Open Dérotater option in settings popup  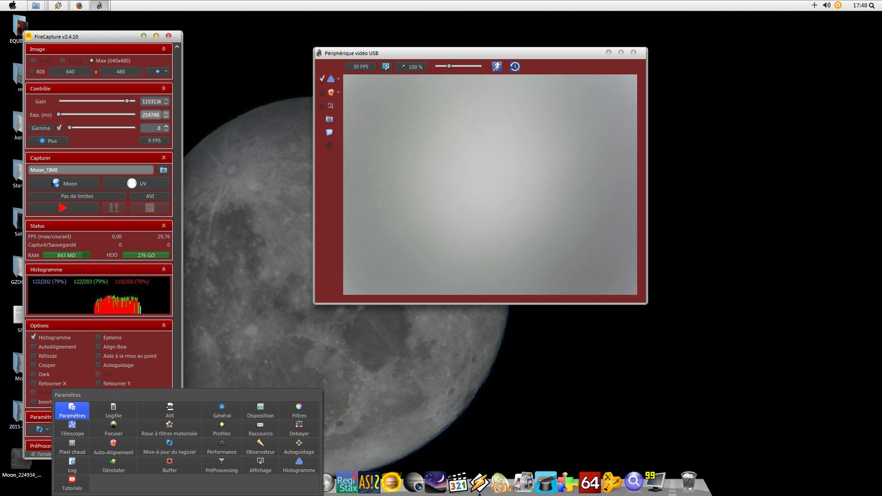tap(113, 465)
